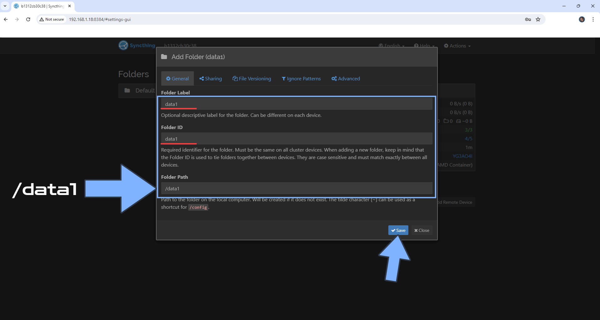Select the b1312cb30c38 Syncthing browser tab

[x=43, y=6]
